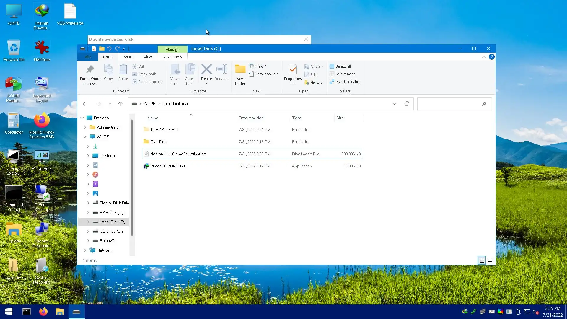Click the Move to icon
Viewport: 567px width, 319px height.
click(175, 70)
